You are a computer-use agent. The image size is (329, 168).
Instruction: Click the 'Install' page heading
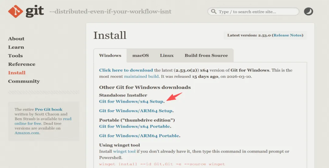click(x=110, y=35)
